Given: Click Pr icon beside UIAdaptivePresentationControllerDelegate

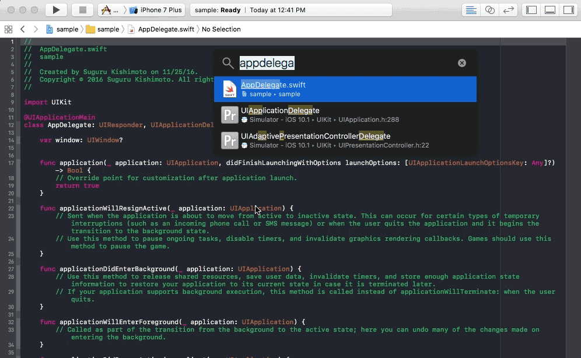Looking at the screenshot, I should pos(230,141).
